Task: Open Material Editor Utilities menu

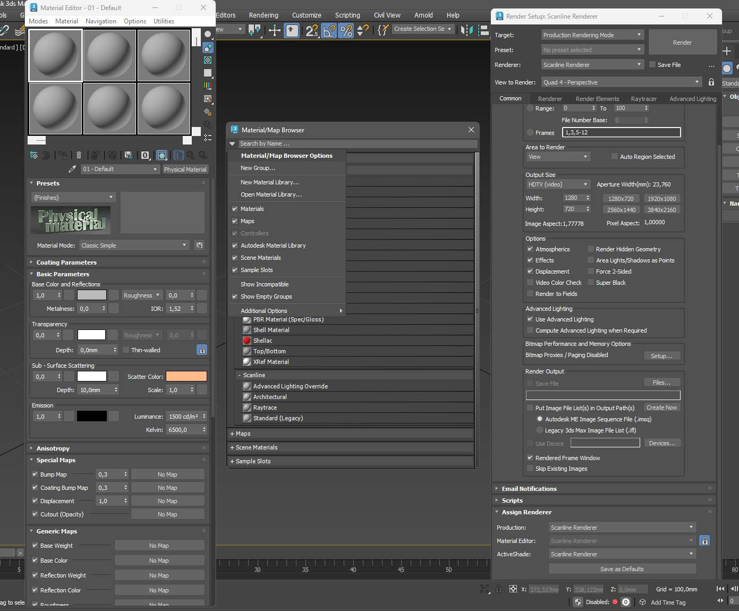Action: [164, 21]
